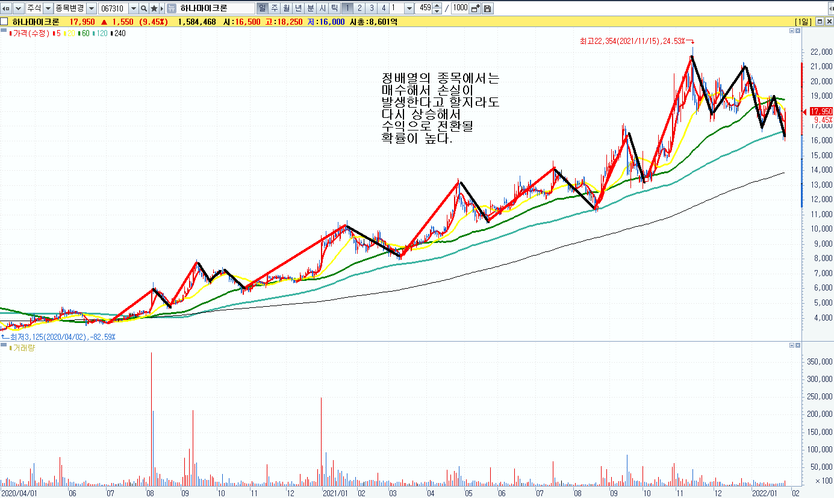Select the 시 hour period button

322,8
